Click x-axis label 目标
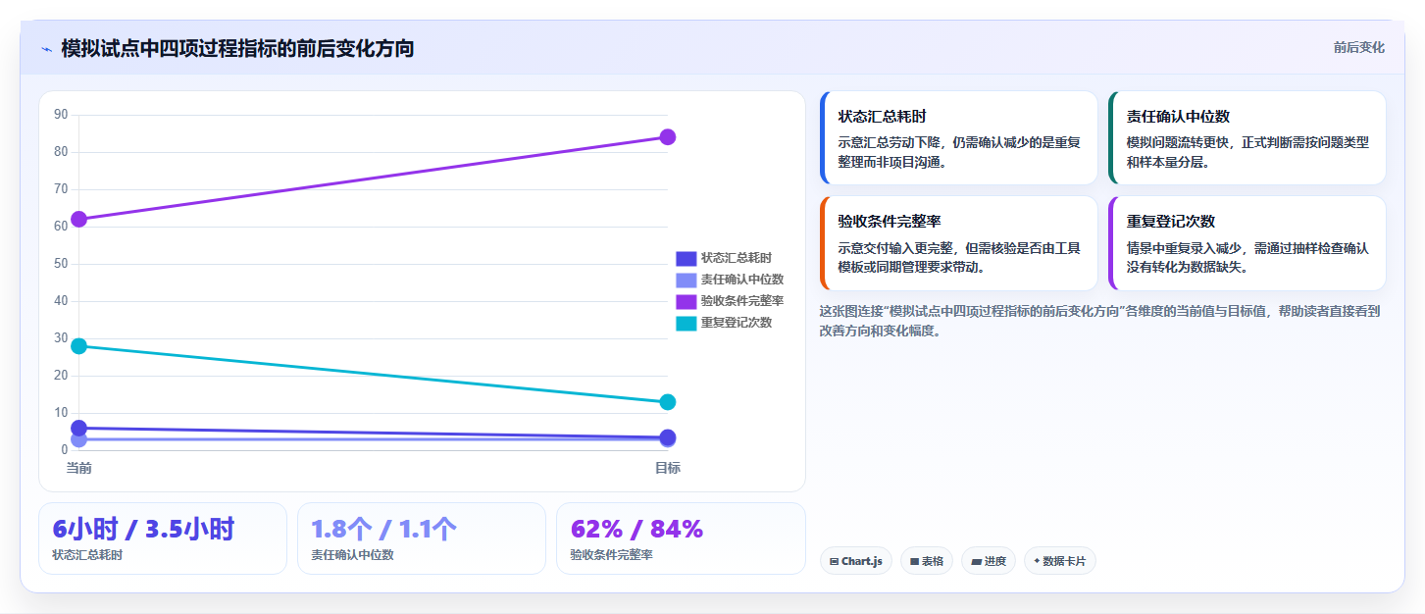 (x=668, y=468)
